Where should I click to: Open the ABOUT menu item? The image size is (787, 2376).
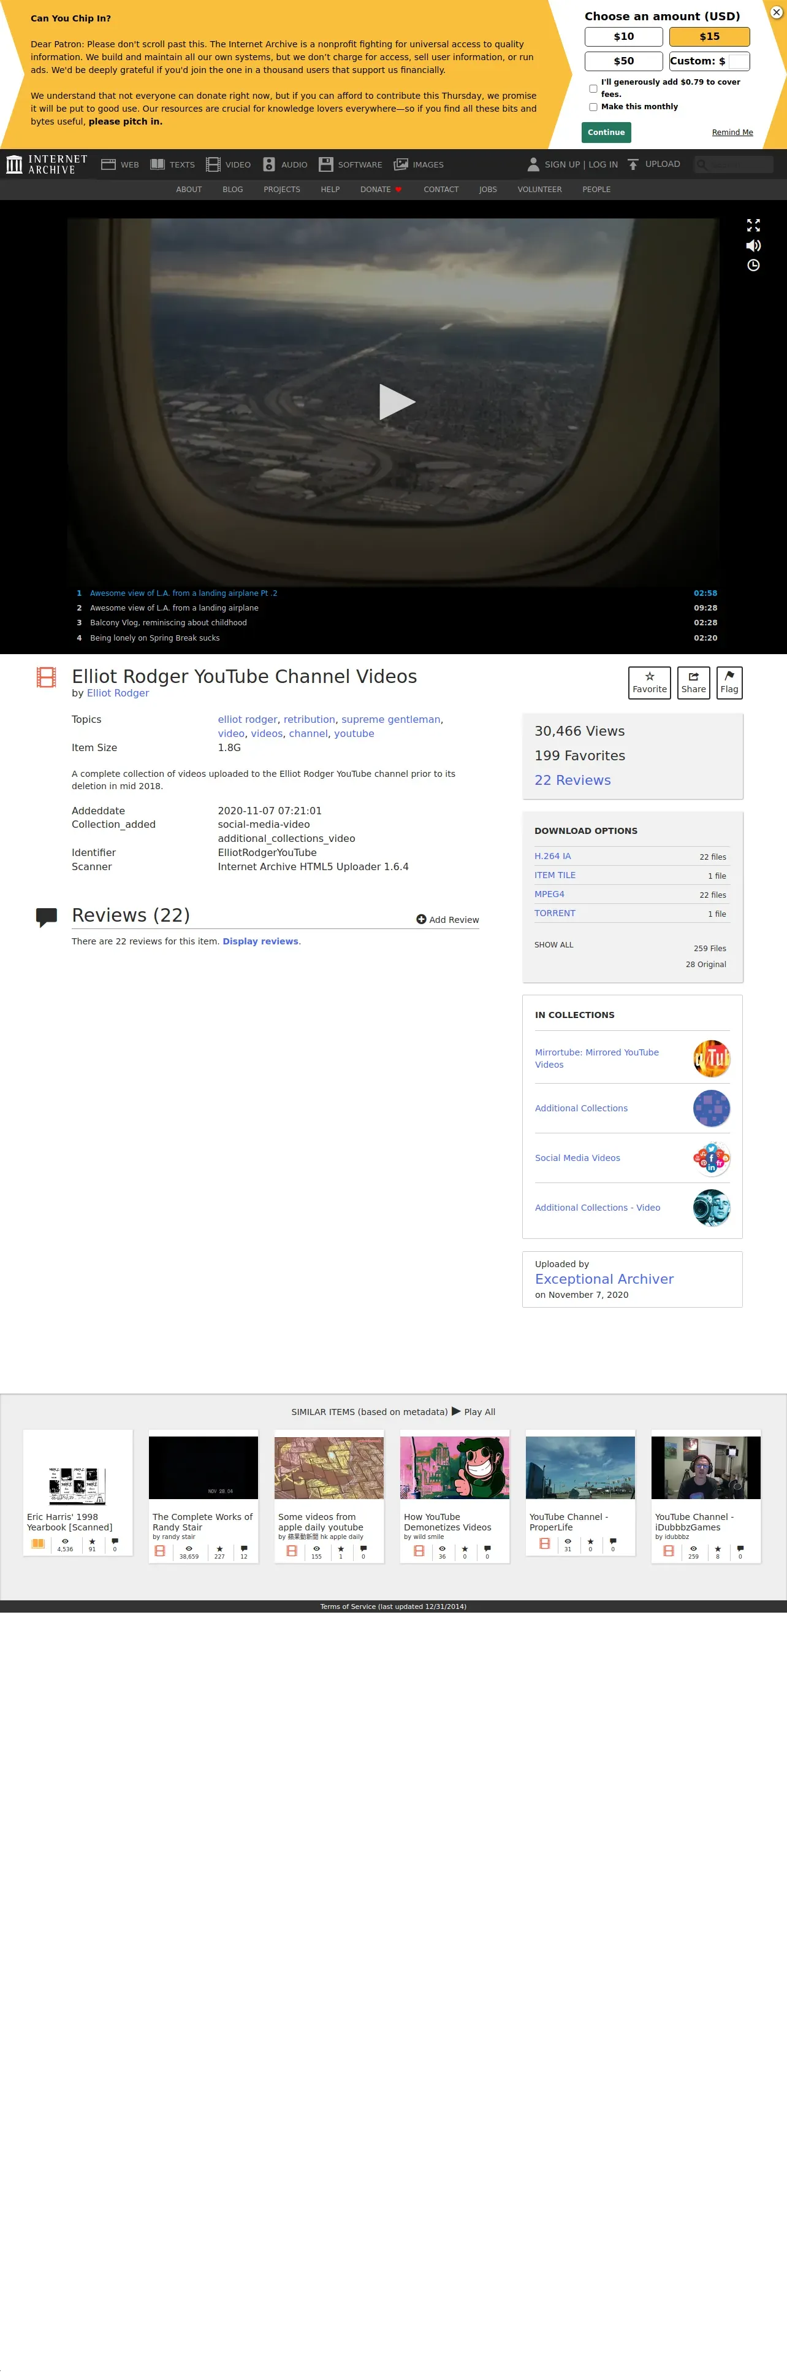coord(189,190)
